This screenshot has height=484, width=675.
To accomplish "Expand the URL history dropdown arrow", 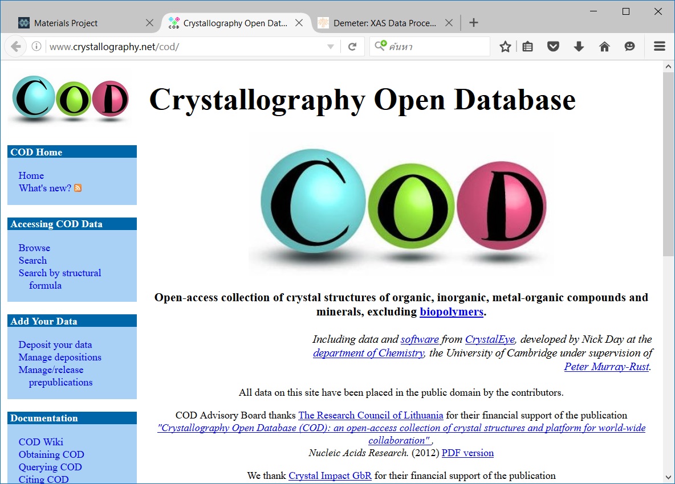I will tap(331, 47).
